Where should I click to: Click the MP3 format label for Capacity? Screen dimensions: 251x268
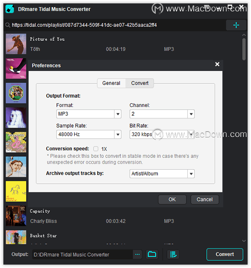pyautogui.click(x=169, y=221)
